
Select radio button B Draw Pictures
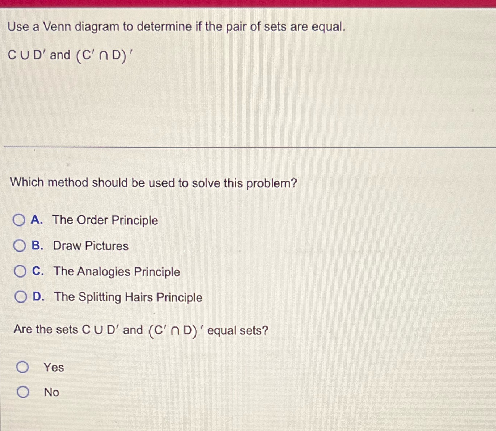[20, 246]
